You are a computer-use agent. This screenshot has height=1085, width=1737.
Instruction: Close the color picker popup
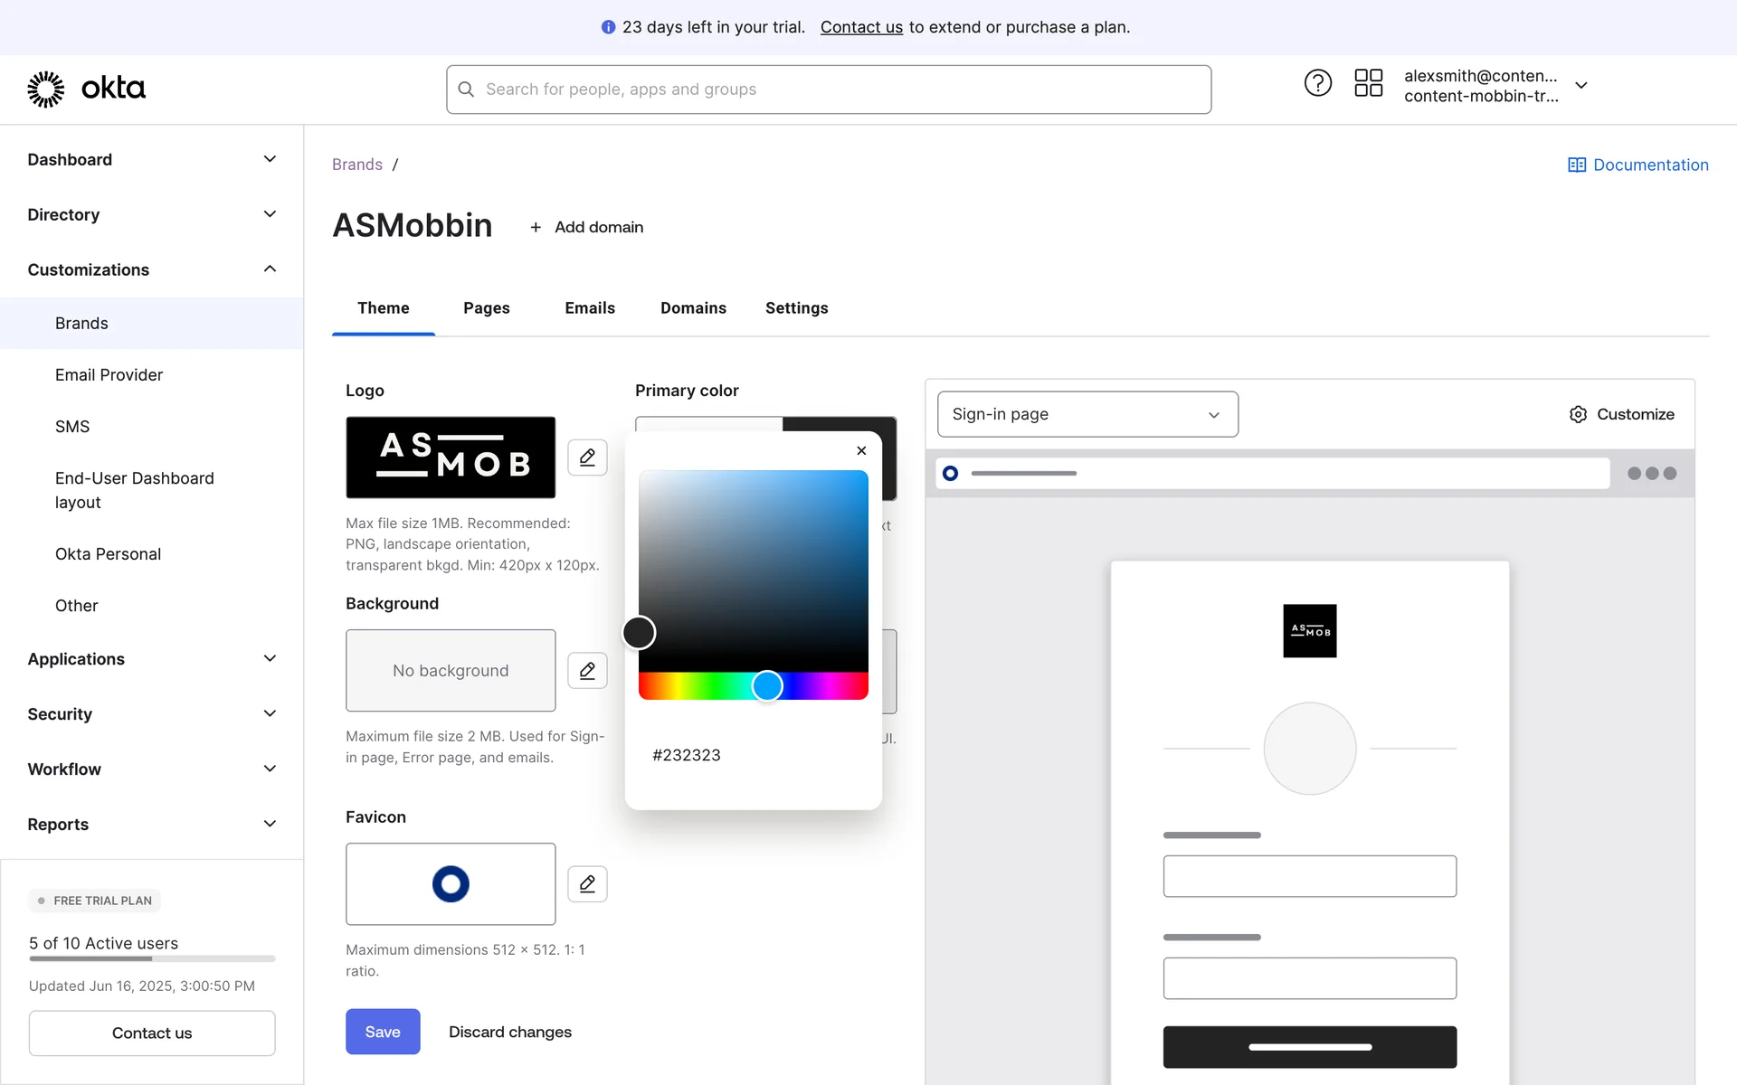[x=861, y=450]
